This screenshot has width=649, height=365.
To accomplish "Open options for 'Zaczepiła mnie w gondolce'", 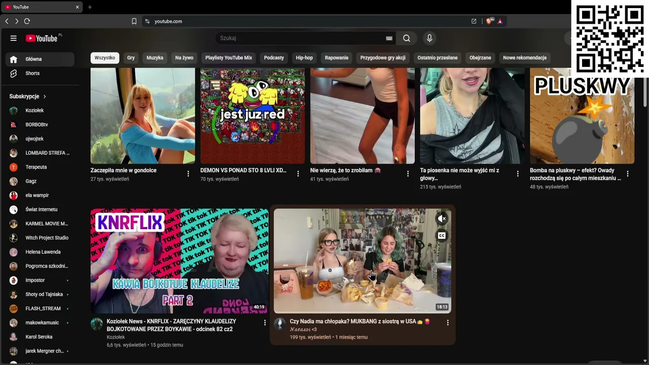I will tap(188, 174).
